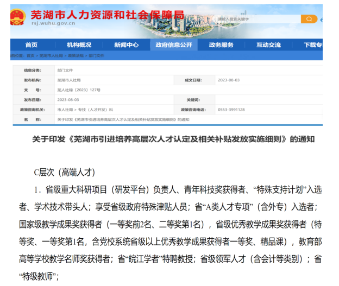Click the search keyword input field
The width and height of the screenshot is (339, 286).
click(258, 19)
